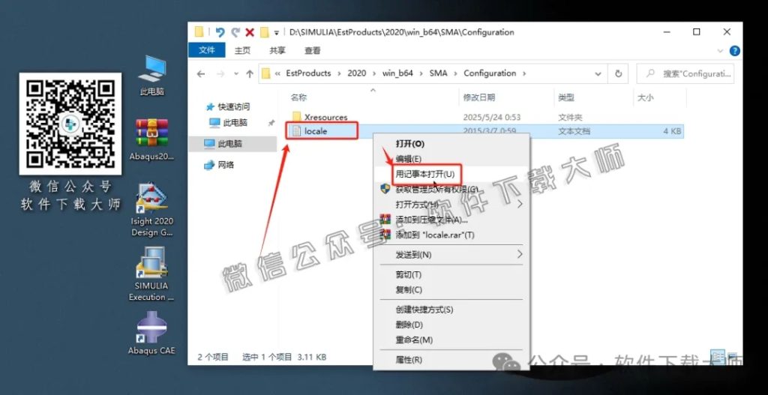Click the 2025/5/24 0:53 date cell
This screenshot has width=768, height=395.
click(492, 118)
